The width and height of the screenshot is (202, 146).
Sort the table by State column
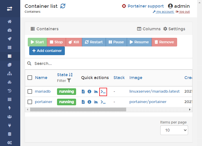pyautogui.click(x=65, y=75)
